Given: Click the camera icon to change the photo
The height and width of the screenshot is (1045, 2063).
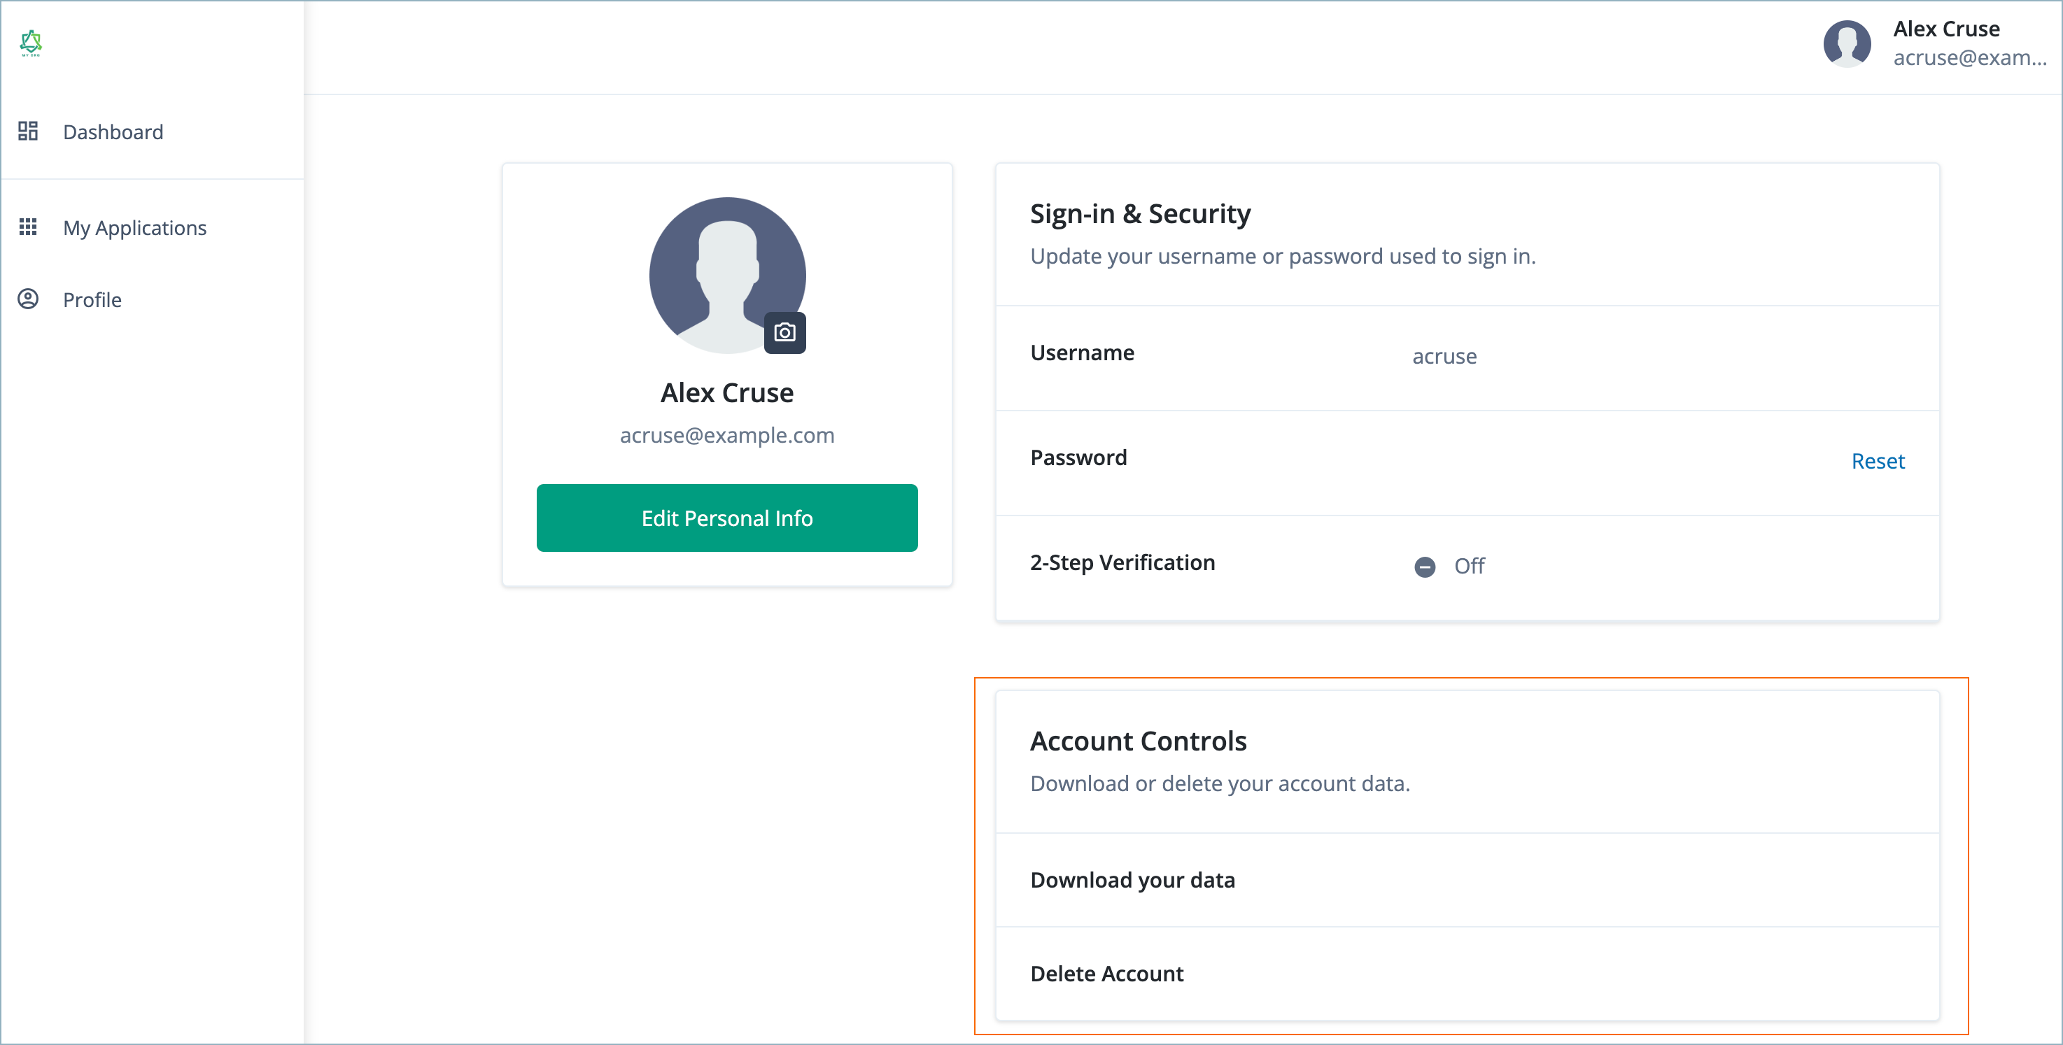Looking at the screenshot, I should [x=784, y=332].
